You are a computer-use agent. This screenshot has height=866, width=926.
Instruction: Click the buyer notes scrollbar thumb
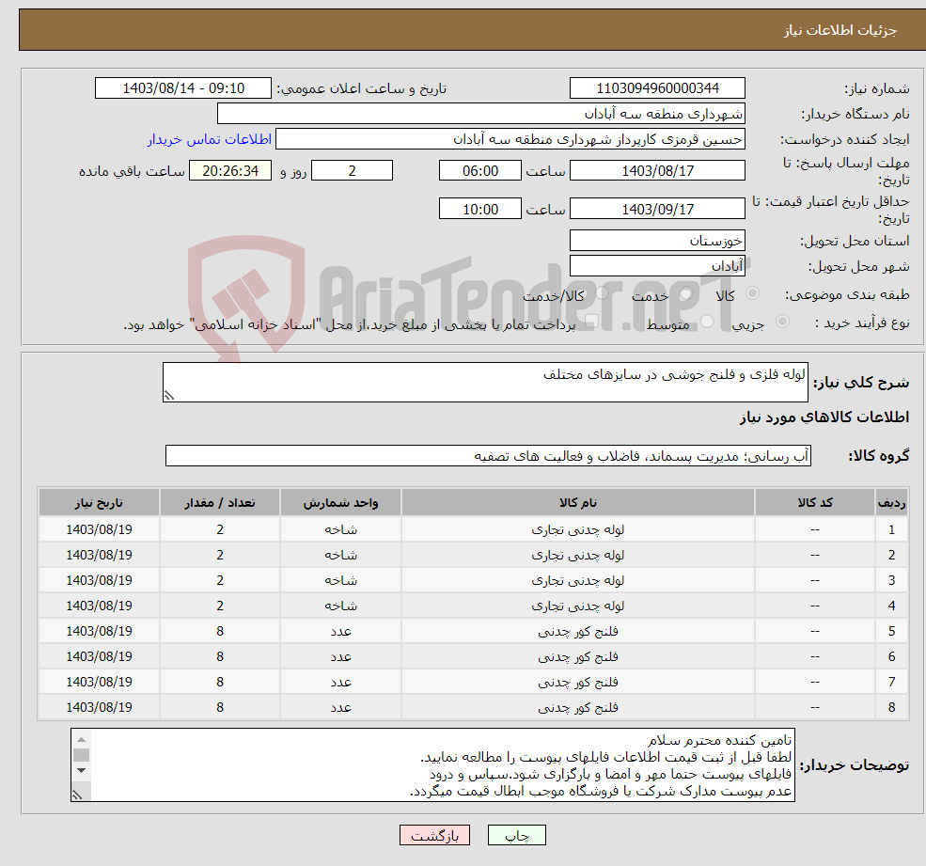(82, 755)
